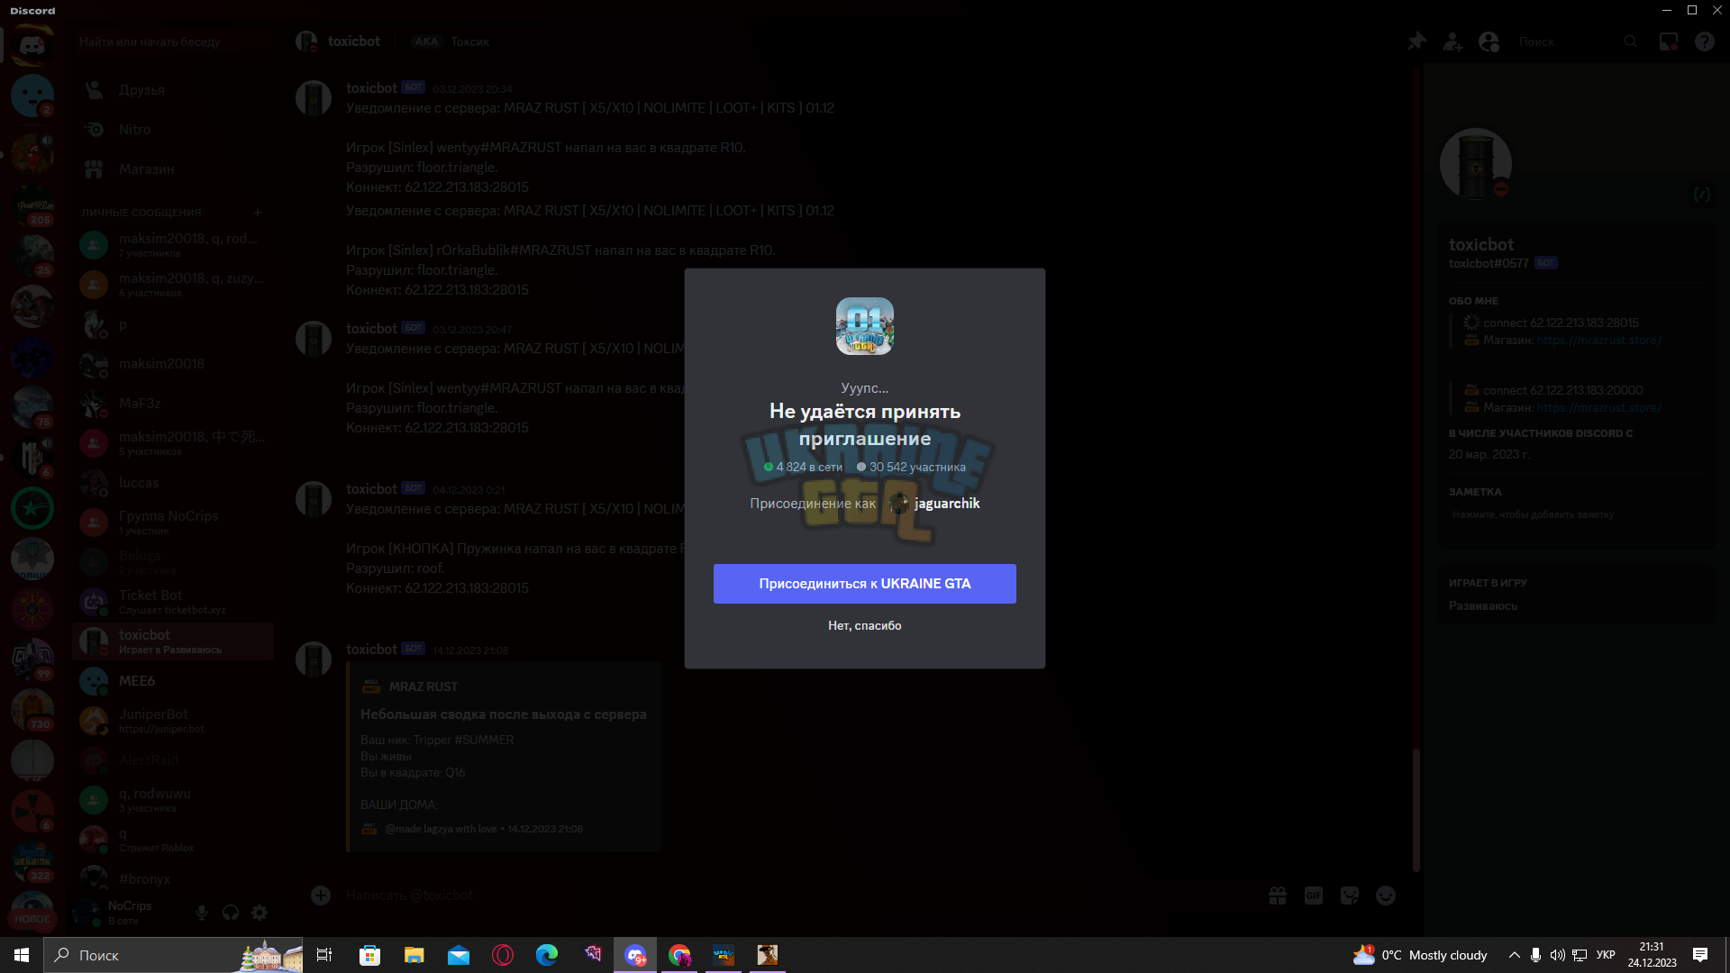Select the toxicbot conversation in sidebar
The height and width of the screenshot is (973, 1730).
(173, 641)
